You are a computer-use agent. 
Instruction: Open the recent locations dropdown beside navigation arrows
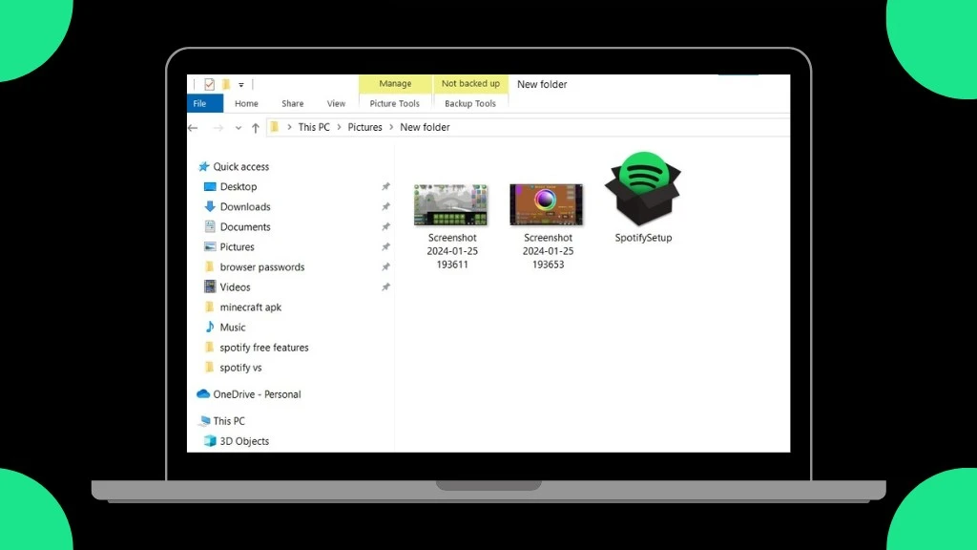[239, 126]
